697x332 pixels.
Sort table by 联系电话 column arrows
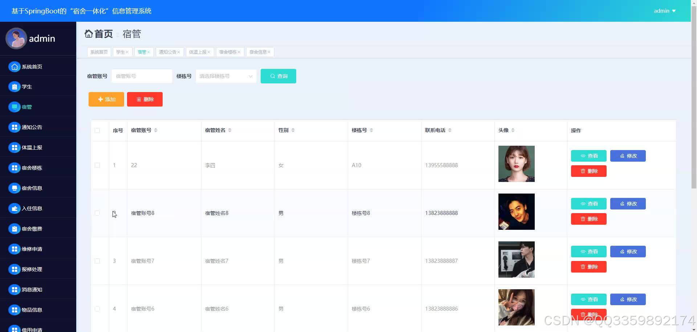(x=450, y=130)
